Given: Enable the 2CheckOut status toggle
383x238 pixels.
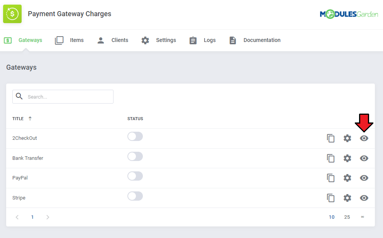Looking at the screenshot, I should tap(135, 136).
